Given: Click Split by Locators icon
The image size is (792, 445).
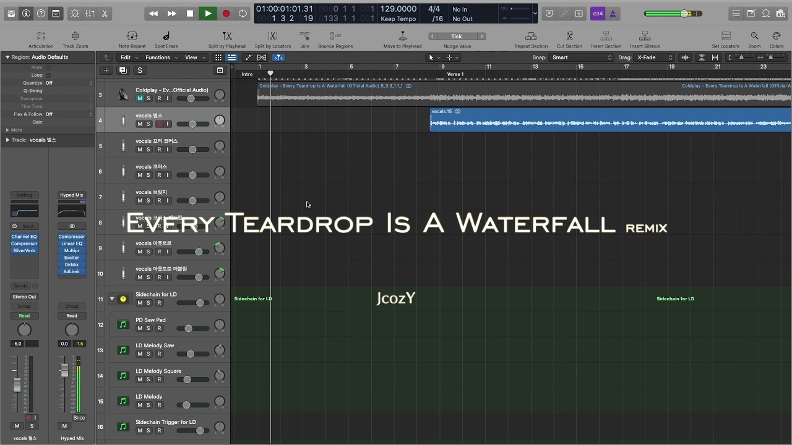Looking at the screenshot, I should (x=273, y=36).
